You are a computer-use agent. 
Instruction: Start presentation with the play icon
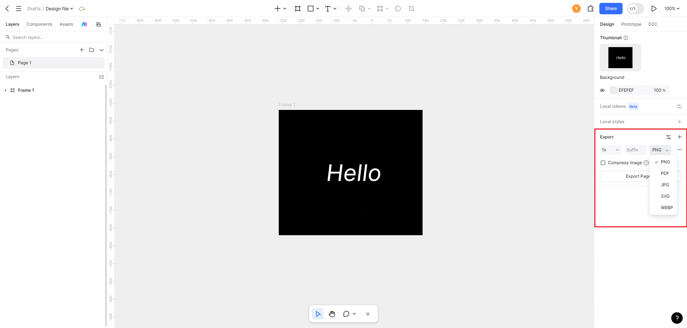point(654,9)
